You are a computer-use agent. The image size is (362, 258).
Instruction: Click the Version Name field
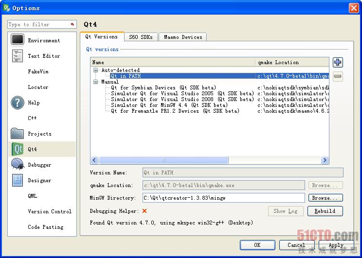coord(243,172)
